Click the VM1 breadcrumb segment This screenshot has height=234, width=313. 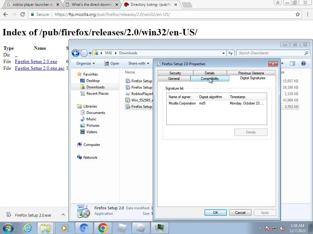pos(109,53)
